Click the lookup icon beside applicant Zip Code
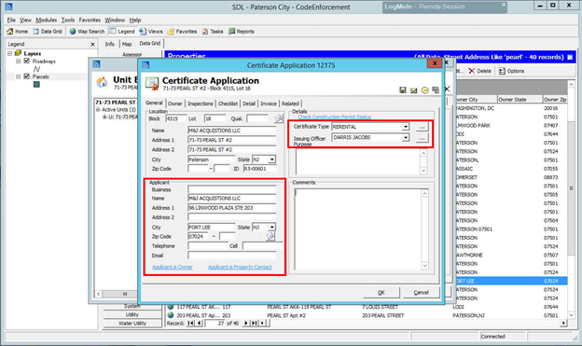Viewport: 582px width, 346px height. 270,236
